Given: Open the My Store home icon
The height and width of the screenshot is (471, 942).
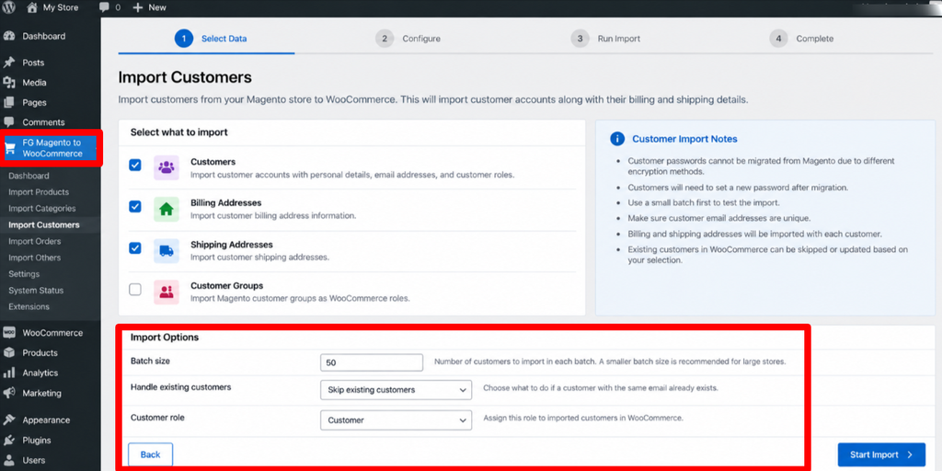Looking at the screenshot, I should tap(32, 7).
